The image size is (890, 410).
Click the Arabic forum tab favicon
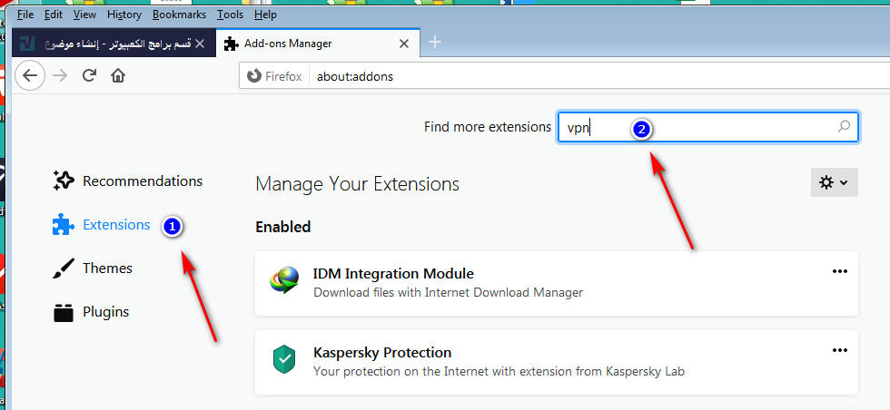pos(26,44)
